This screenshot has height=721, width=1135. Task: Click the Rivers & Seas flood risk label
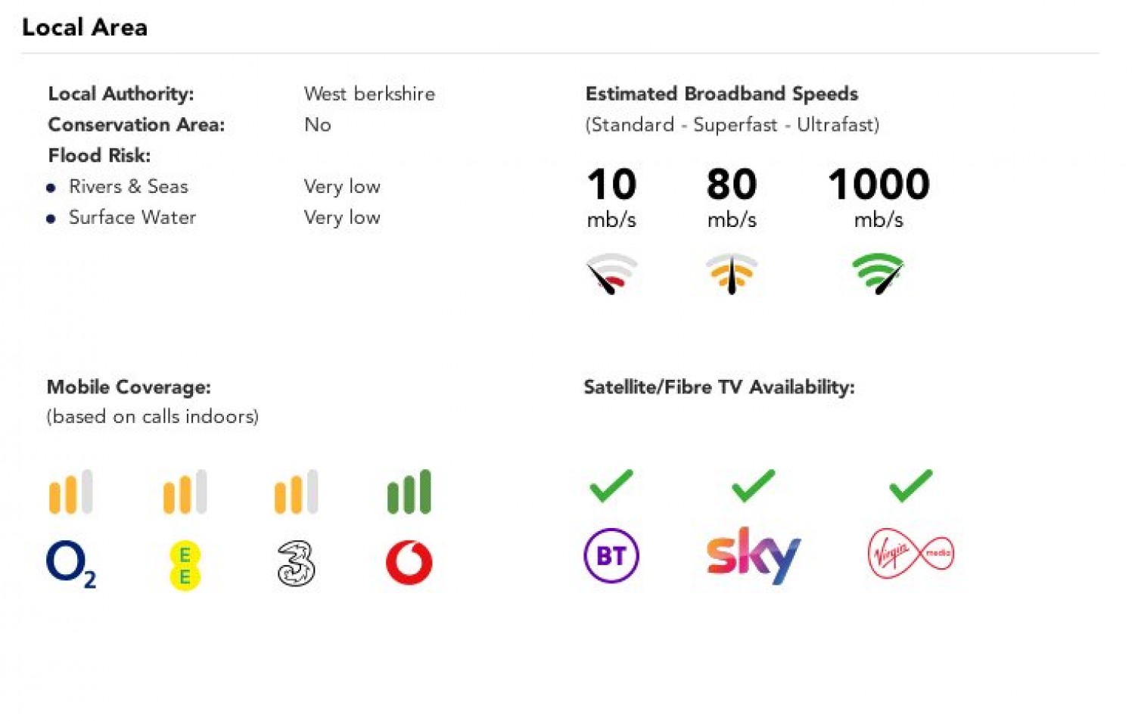pyautogui.click(x=129, y=187)
